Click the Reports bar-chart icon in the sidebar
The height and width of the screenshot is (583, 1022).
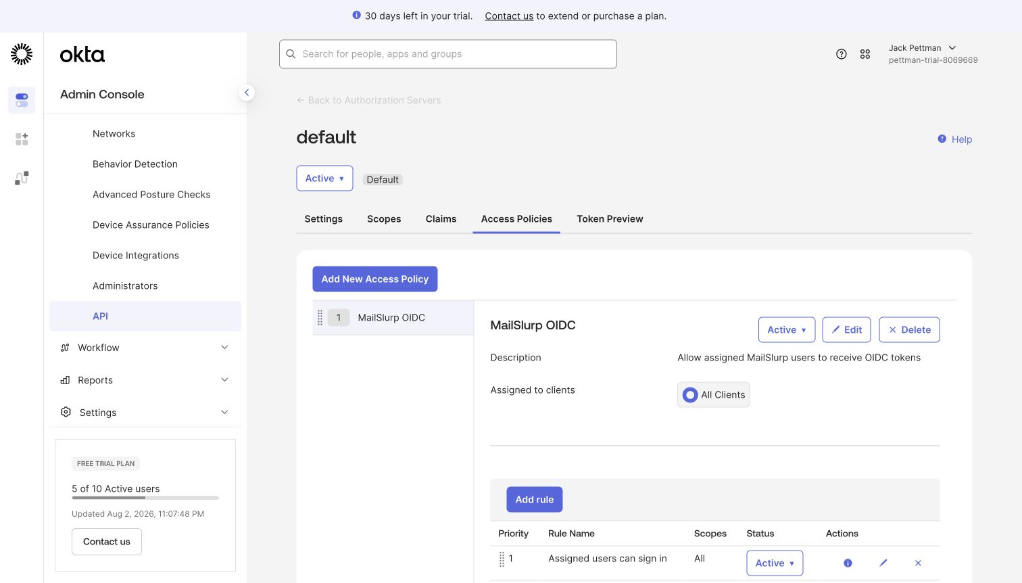click(65, 380)
